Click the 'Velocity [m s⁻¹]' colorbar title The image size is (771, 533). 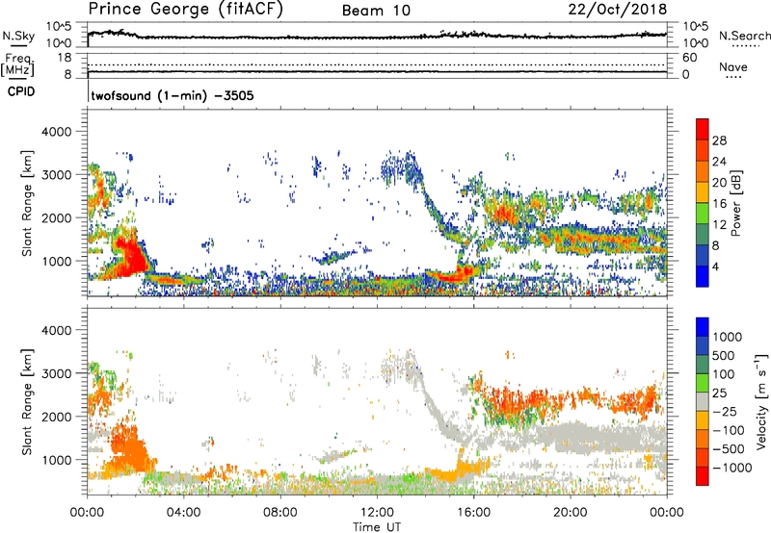coord(761,401)
